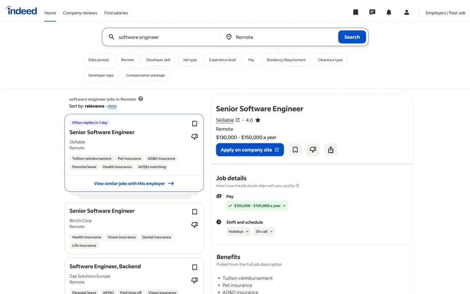Expand the On call schedule chip
The image size is (470, 294).
[x=264, y=231]
